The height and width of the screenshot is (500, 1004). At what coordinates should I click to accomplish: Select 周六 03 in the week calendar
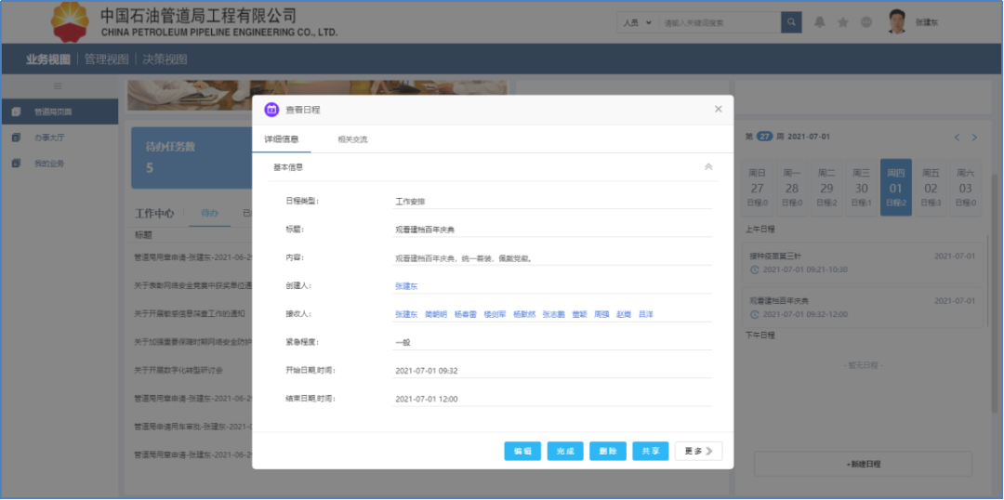(965, 188)
